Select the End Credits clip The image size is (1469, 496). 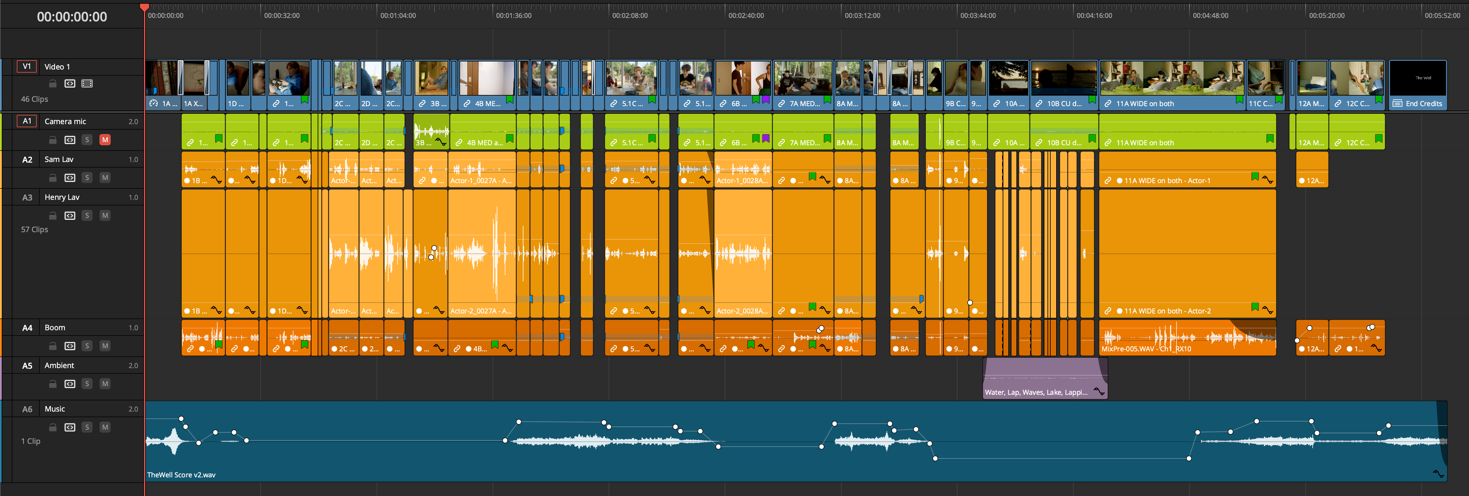click(1418, 85)
